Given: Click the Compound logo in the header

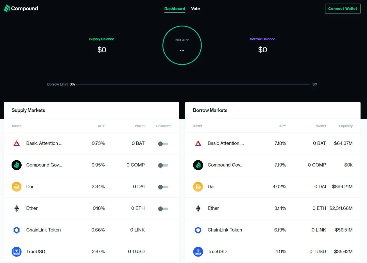Looking at the screenshot, I should point(21,8).
